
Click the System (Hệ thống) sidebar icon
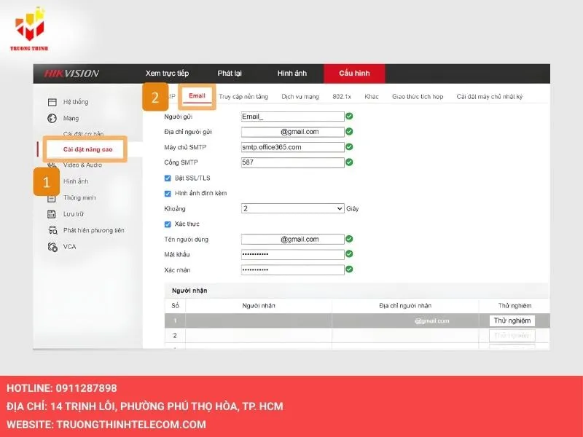point(52,102)
